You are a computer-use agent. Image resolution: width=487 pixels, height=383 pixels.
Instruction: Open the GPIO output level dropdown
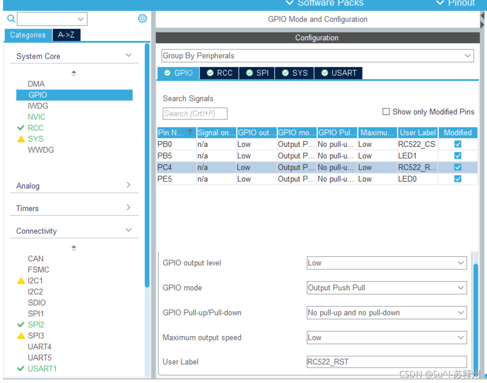click(387, 263)
